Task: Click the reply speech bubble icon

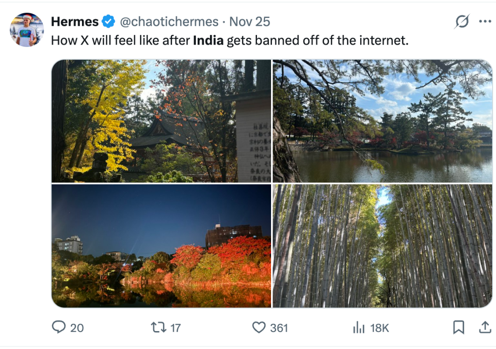Action: [59, 328]
